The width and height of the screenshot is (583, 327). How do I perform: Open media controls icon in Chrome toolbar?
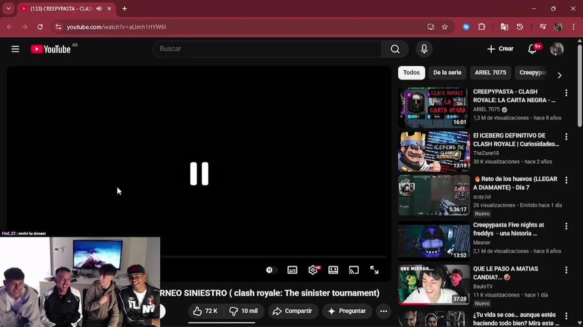(x=543, y=27)
